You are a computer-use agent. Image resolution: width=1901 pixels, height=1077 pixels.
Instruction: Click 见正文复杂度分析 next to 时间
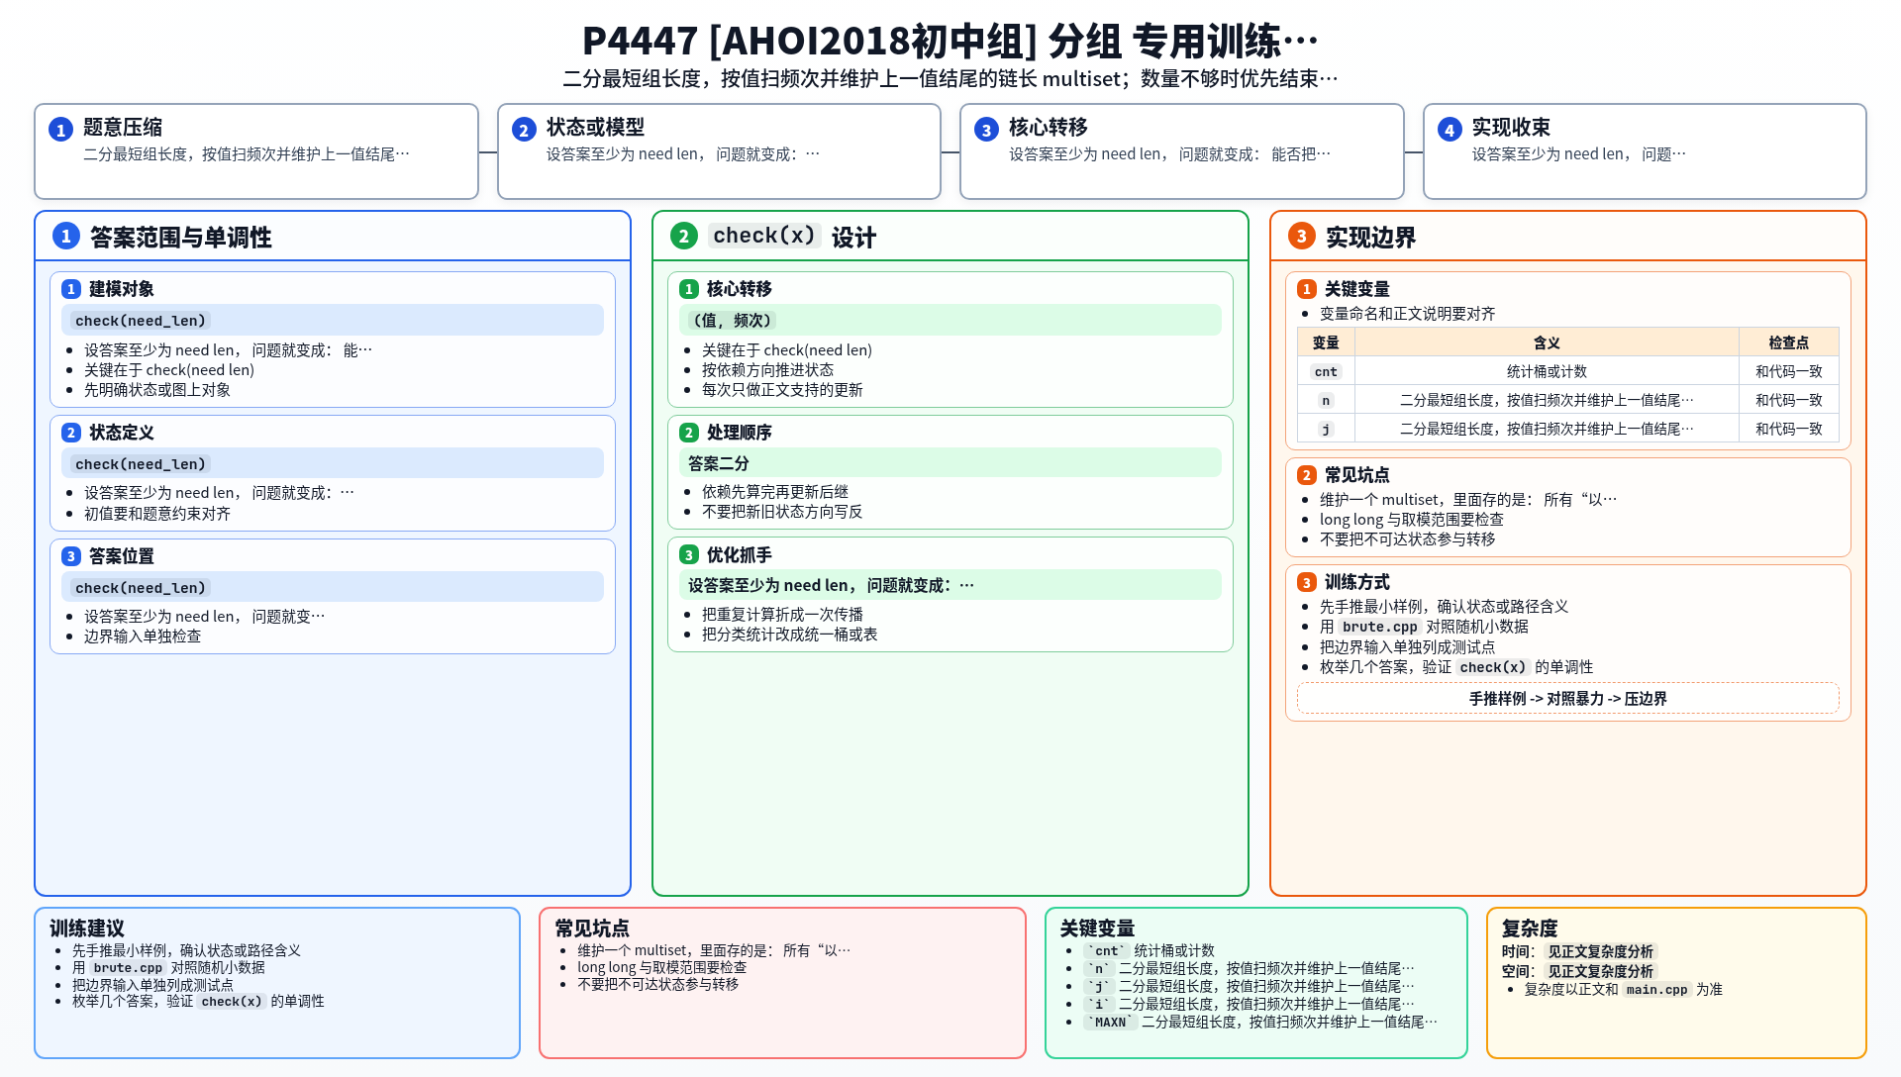point(1600,951)
